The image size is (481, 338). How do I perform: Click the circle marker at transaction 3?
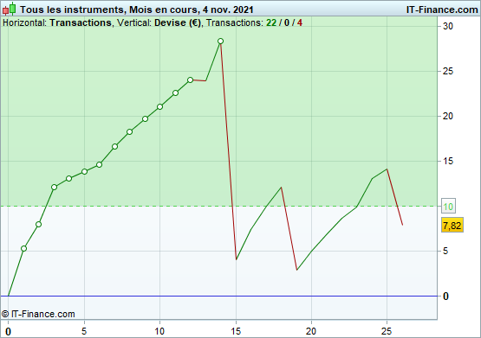54,188
